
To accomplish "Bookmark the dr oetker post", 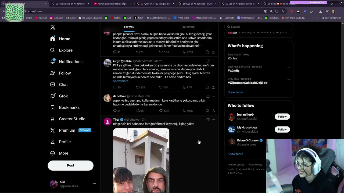I will coord(207,111).
